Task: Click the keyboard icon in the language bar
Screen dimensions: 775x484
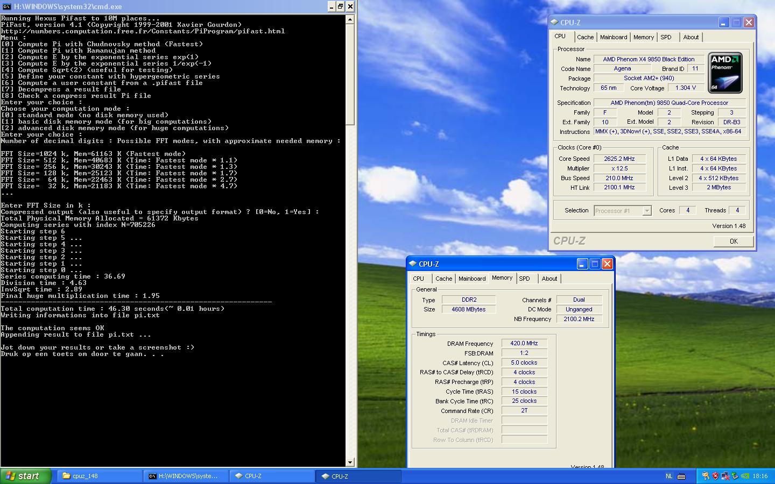Action: (681, 476)
